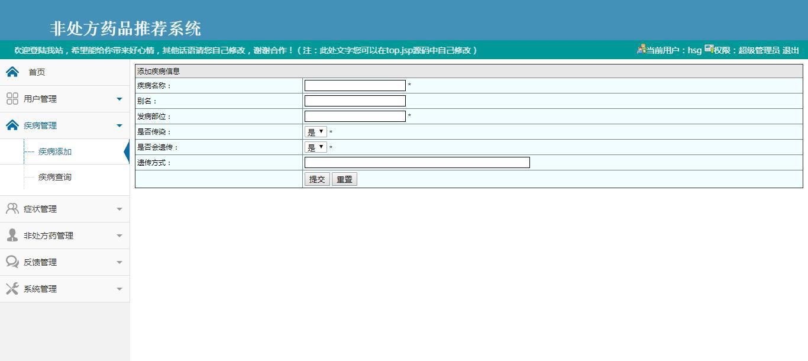This screenshot has height=361, width=808.
Task: Click the 退出 logout link
Action: [x=791, y=50]
